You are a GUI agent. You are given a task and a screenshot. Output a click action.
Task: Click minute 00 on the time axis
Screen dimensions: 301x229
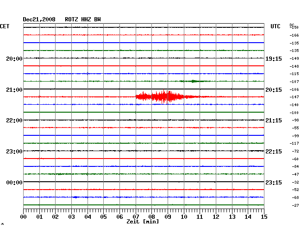[24, 216]
